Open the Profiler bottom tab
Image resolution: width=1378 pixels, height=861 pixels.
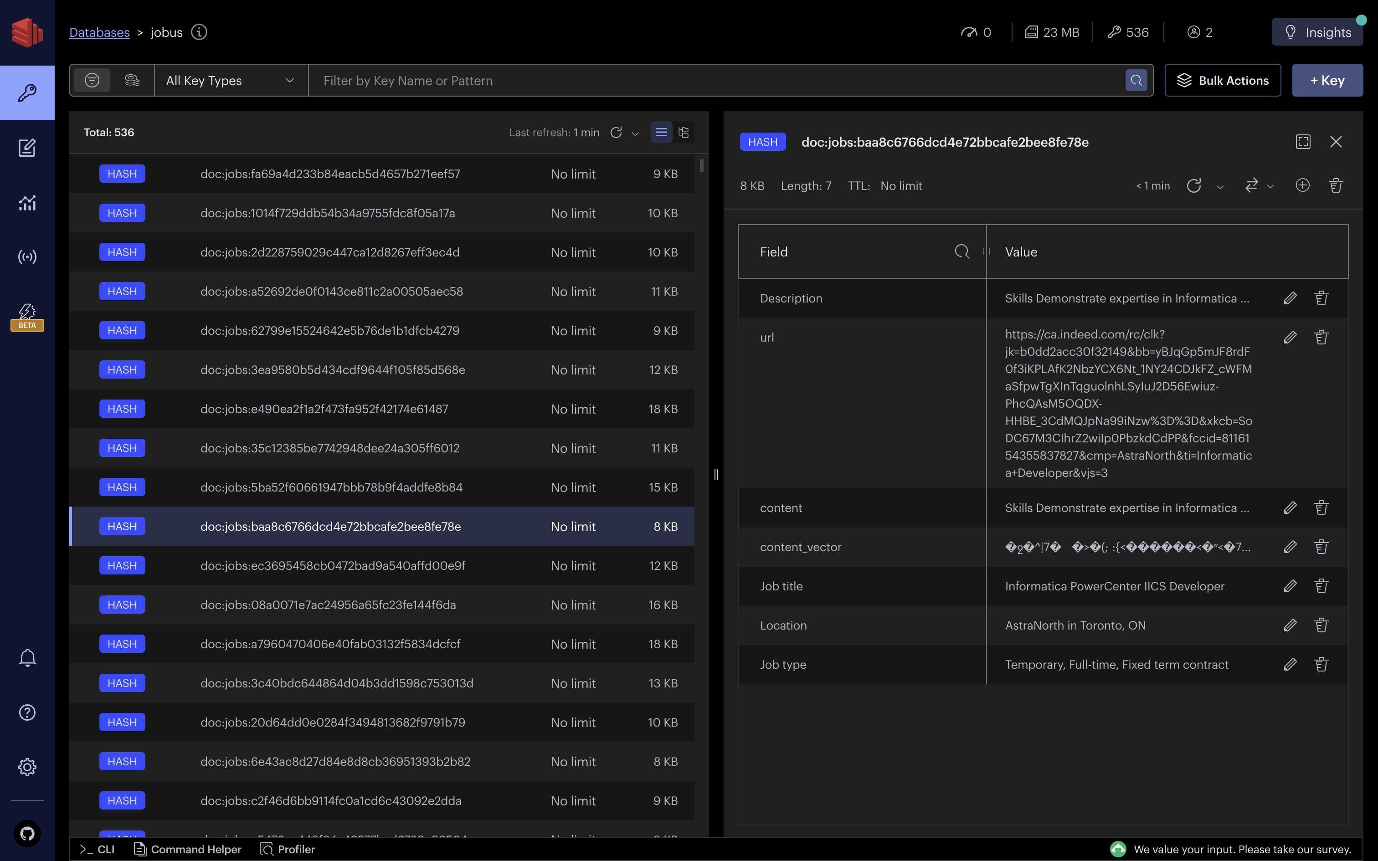(x=288, y=849)
